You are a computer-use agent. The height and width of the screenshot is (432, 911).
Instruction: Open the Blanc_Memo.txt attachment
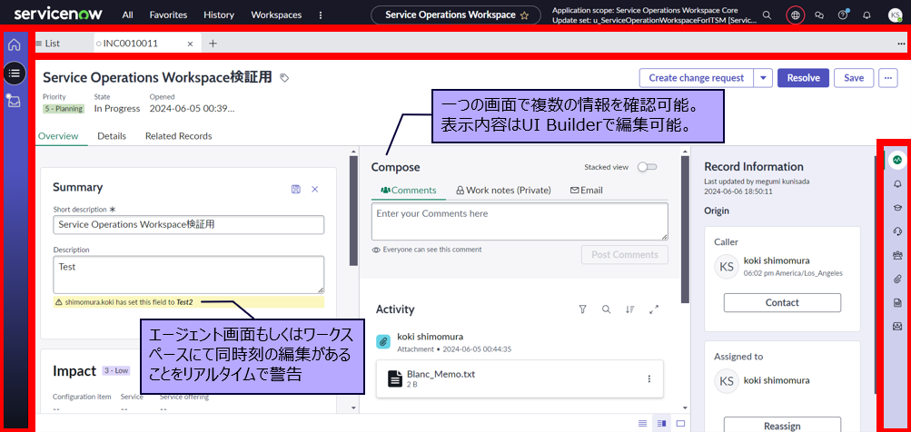(x=441, y=374)
